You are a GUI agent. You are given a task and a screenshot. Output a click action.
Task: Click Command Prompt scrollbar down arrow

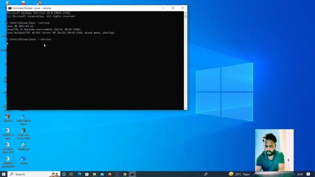(186, 108)
